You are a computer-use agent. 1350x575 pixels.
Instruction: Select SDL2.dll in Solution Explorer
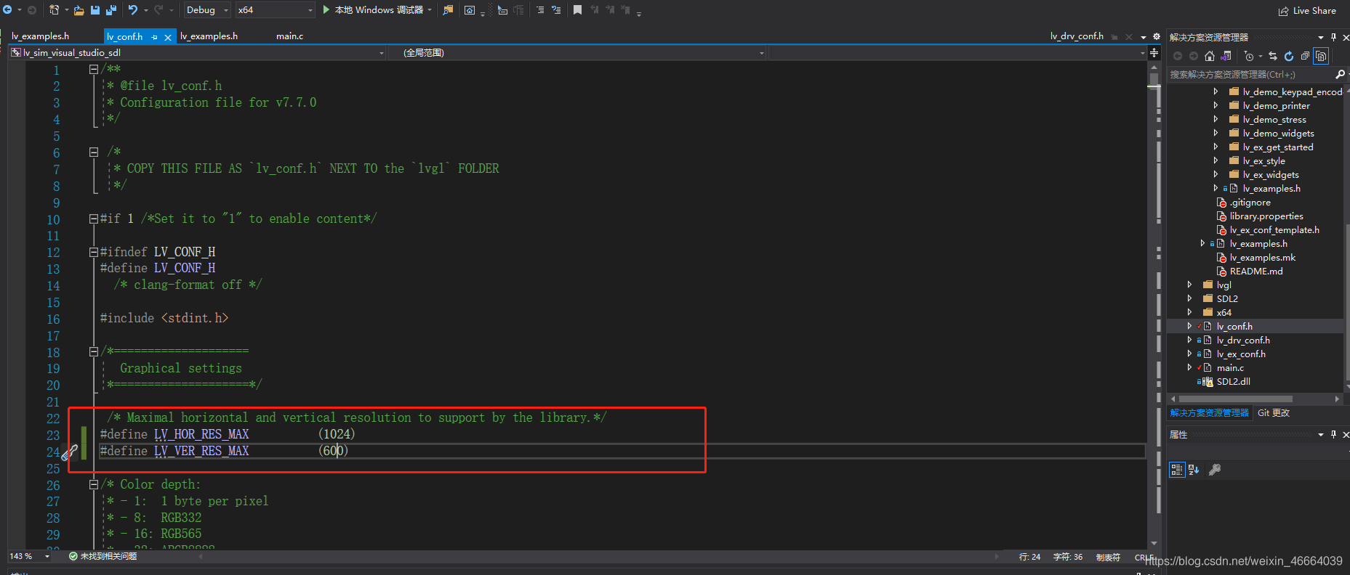(1233, 382)
